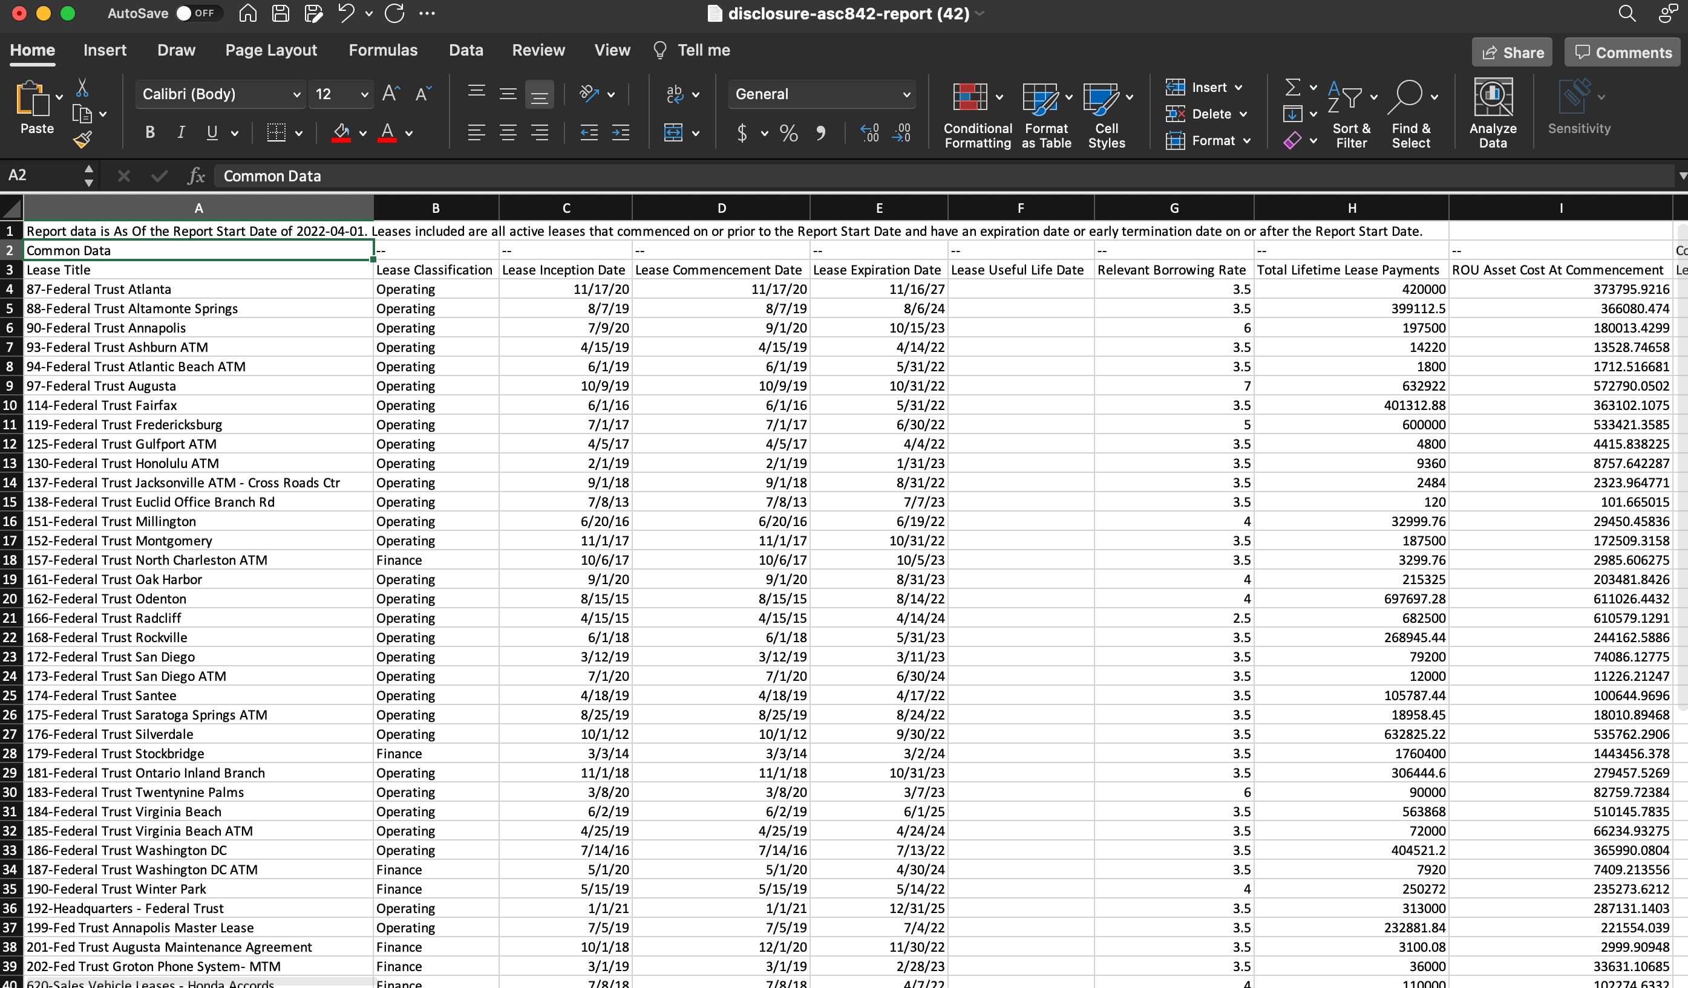Click the Share button
Viewport: 1688px width, 988px height.
(x=1513, y=52)
